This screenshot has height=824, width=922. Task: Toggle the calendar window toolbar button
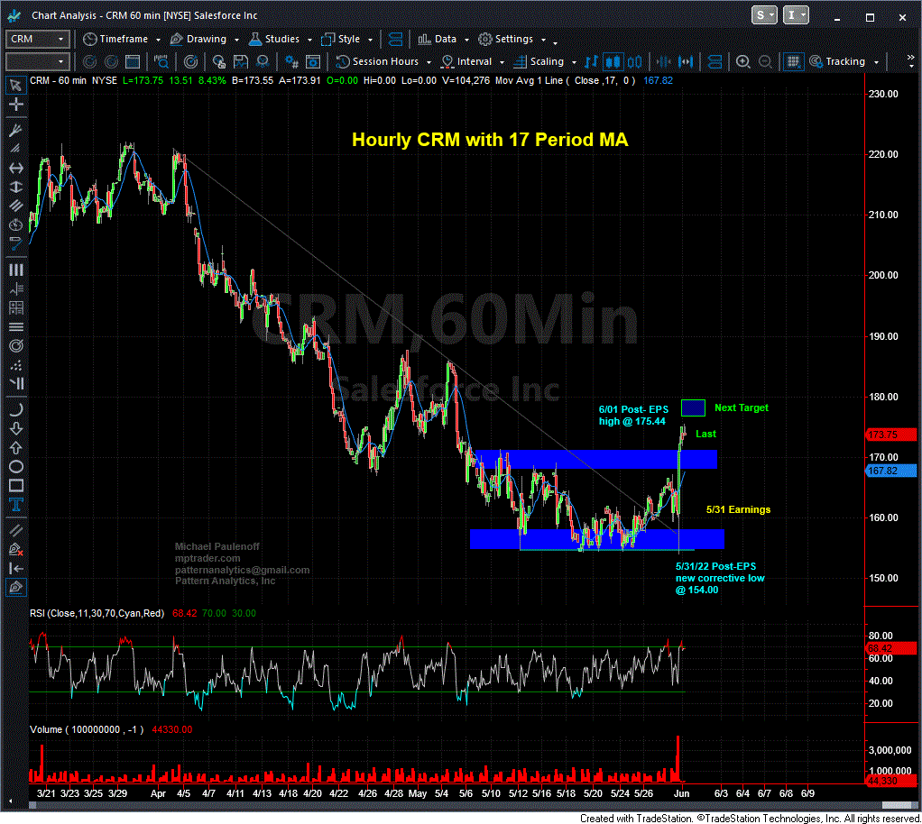point(133,61)
